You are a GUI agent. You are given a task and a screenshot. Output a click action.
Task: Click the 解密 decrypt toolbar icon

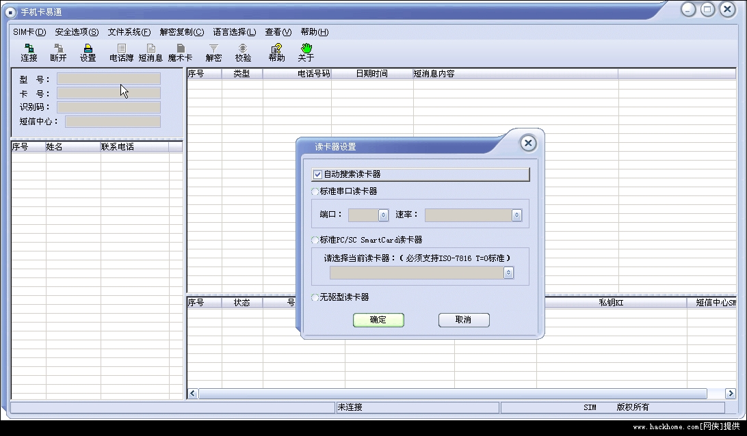(x=213, y=53)
